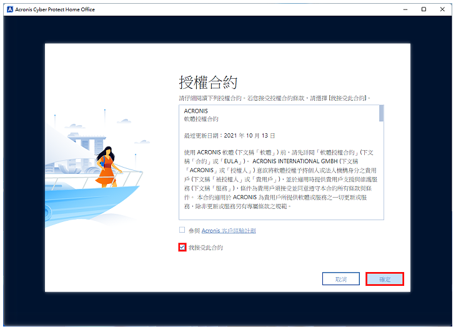Image resolution: width=456 pixels, height=329 pixels.
Task: Toggle the 我接受此合約 checkbox
Action: coord(182,248)
